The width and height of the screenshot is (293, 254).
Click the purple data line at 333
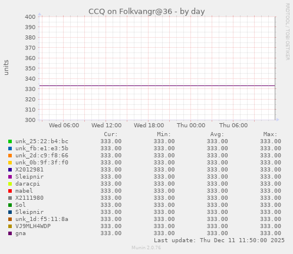pyautogui.click(x=157, y=85)
